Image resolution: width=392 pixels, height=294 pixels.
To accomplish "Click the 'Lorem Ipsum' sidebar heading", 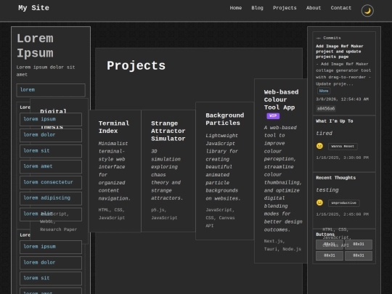I will [35, 46].
